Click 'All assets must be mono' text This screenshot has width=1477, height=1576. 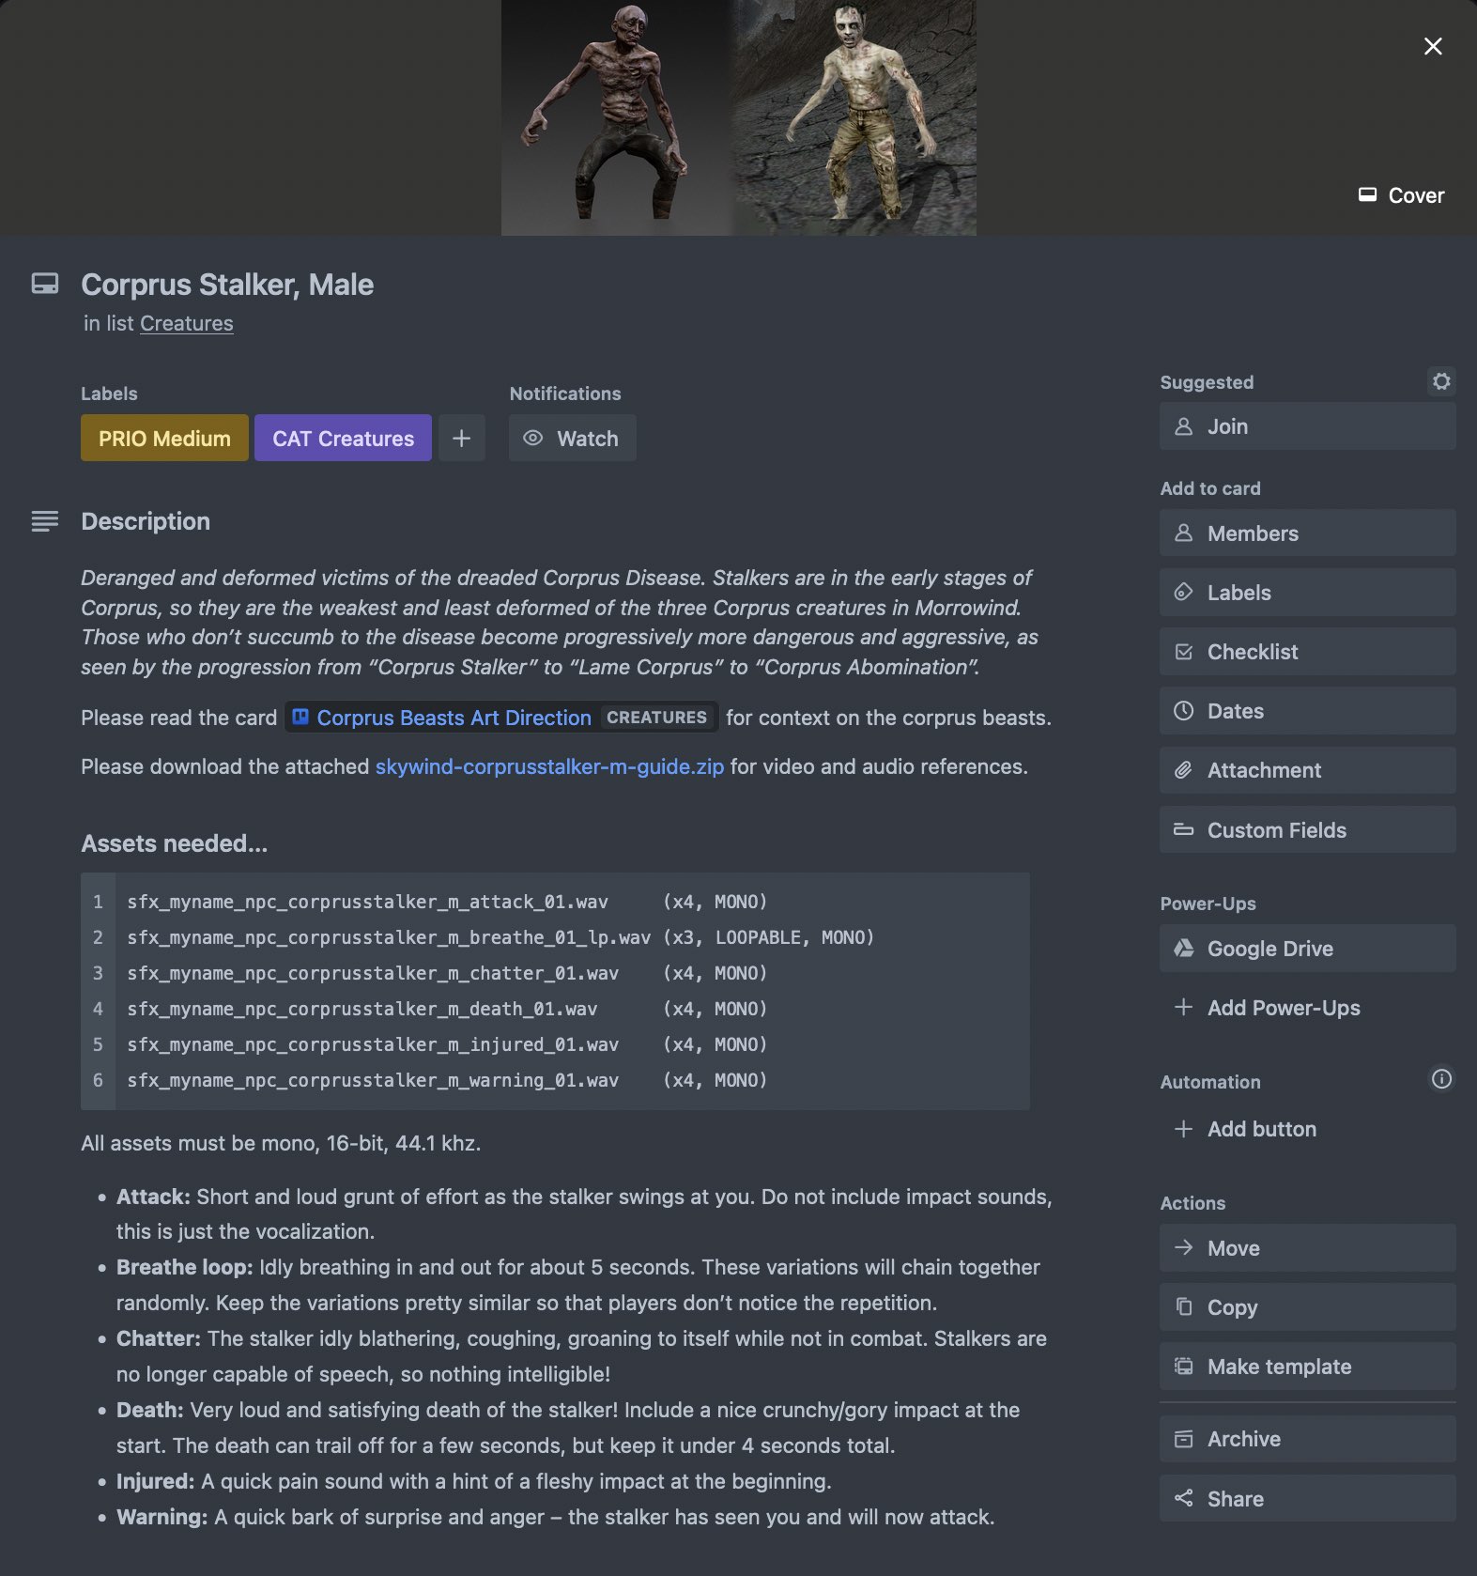[281, 1143]
